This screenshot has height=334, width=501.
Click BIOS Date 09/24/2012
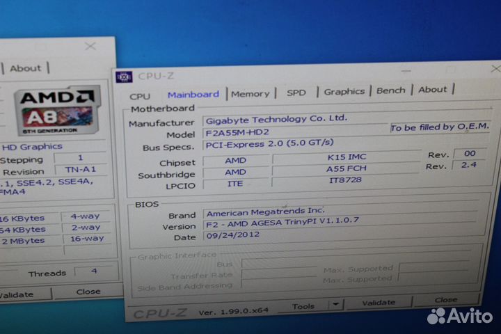[x=339, y=233]
